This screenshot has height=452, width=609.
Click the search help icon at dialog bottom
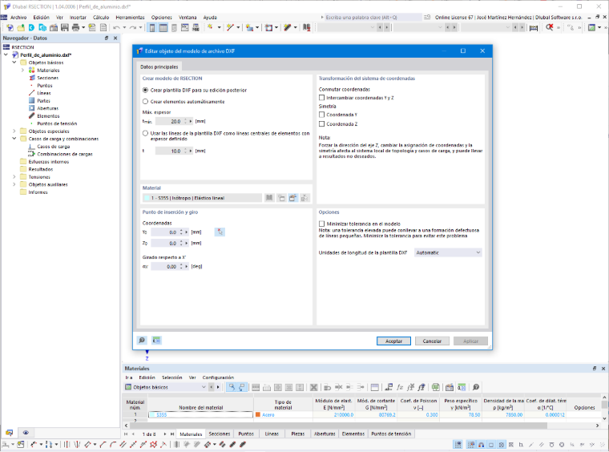click(x=142, y=340)
